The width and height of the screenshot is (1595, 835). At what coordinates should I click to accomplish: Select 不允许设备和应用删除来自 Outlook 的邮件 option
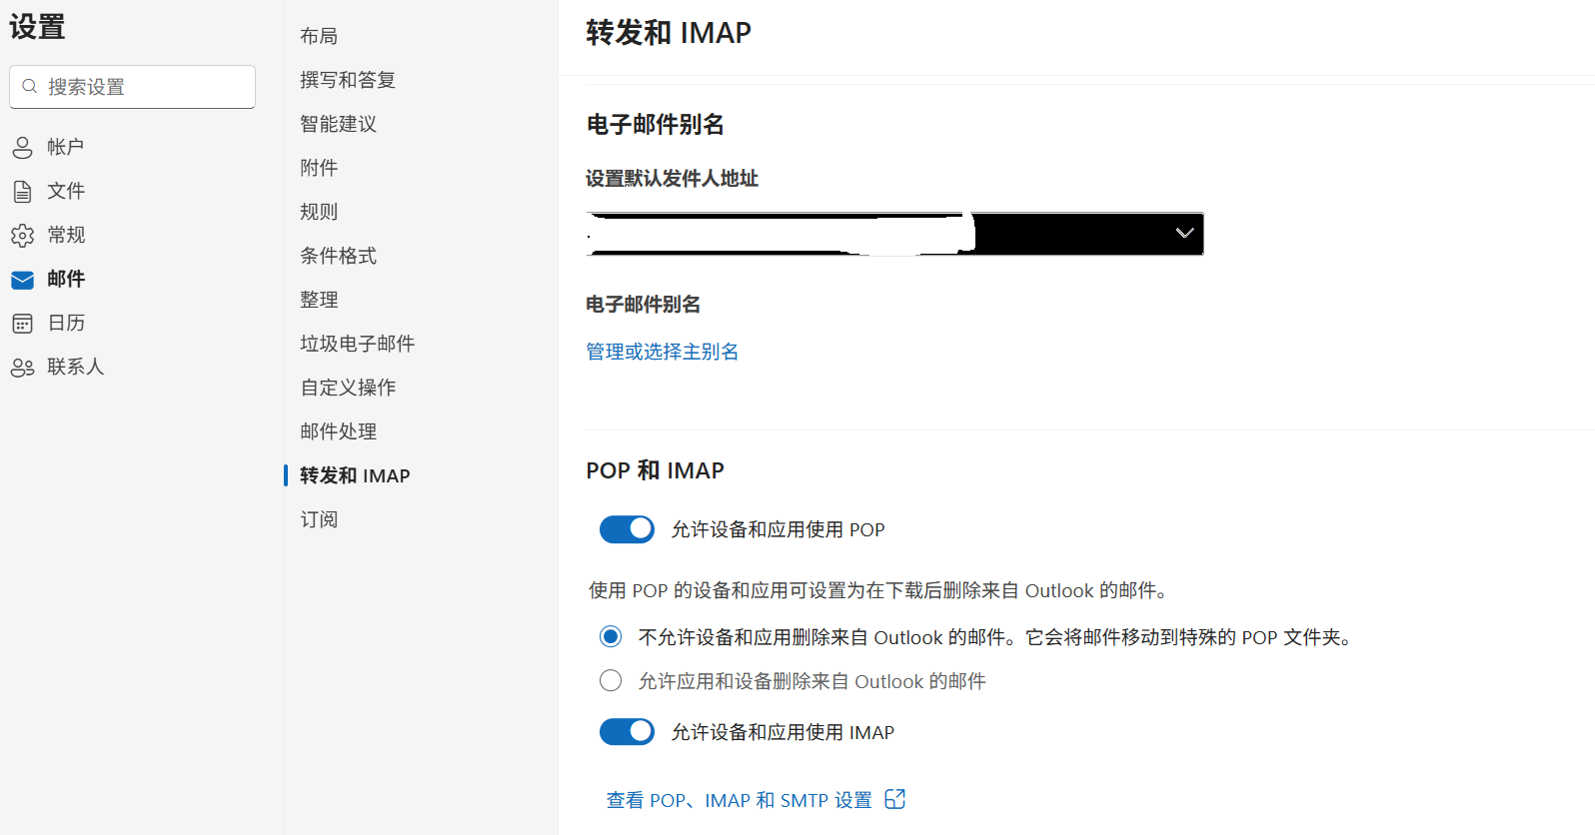point(611,636)
